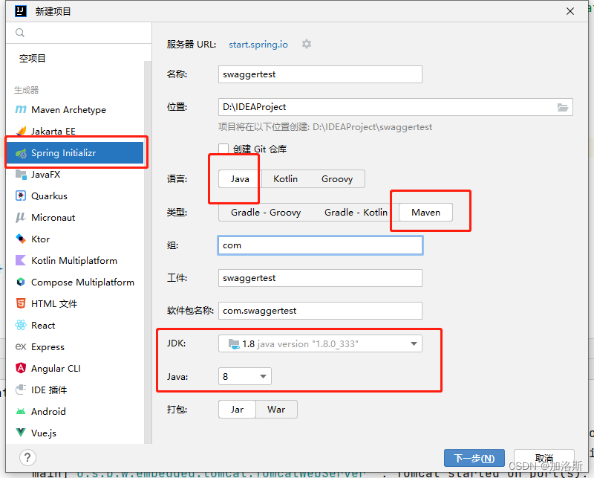
Task: Select Android generator entry
Action: coord(75,411)
